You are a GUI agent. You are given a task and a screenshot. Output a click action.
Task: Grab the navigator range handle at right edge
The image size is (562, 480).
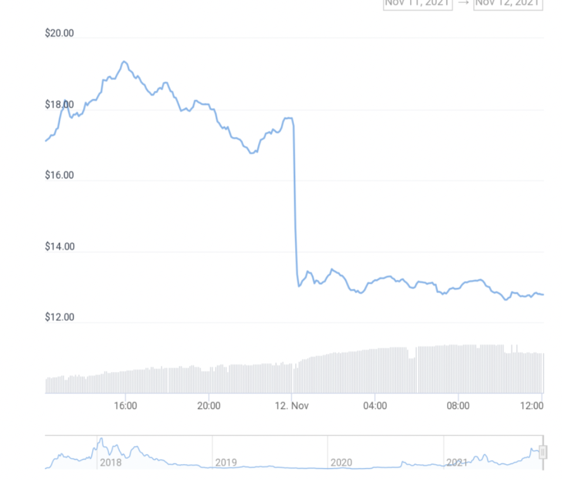pyautogui.click(x=543, y=452)
